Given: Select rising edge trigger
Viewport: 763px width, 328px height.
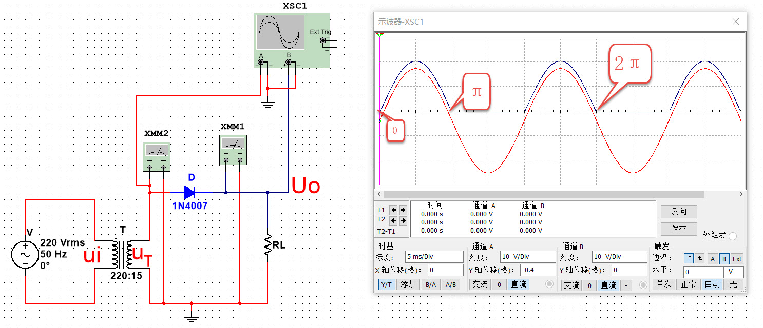Looking at the screenshot, I should [x=688, y=259].
